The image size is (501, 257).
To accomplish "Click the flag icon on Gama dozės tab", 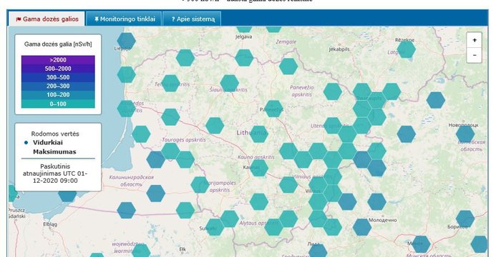I will [19, 19].
